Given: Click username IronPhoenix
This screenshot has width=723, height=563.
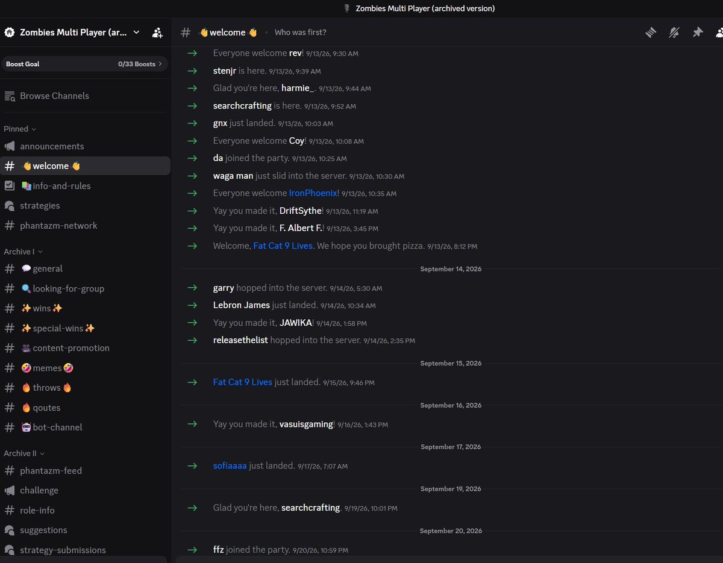Looking at the screenshot, I should [x=313, y=193].
